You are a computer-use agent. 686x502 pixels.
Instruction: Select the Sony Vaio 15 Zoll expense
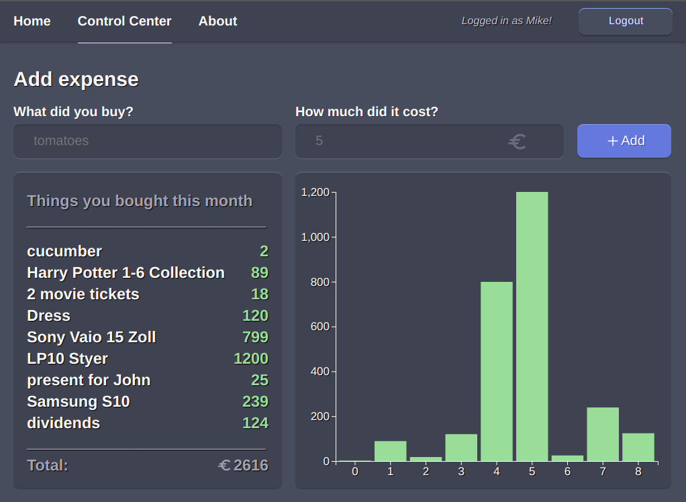pos(91,337)
